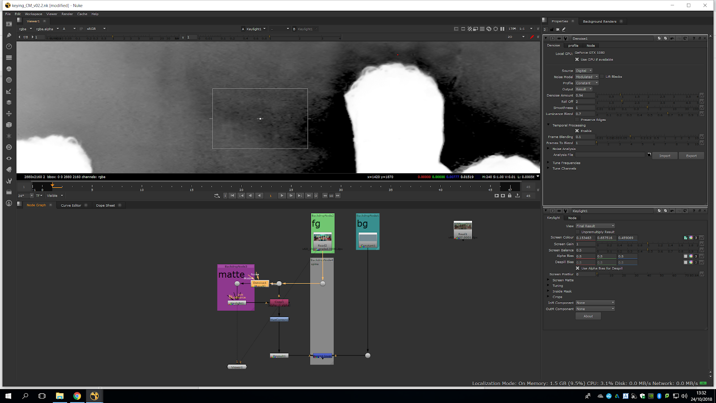Switch to the Curve Editor tab
This screenshot has height=403, width=716.
pyautogui.click(x=71, y=206)
